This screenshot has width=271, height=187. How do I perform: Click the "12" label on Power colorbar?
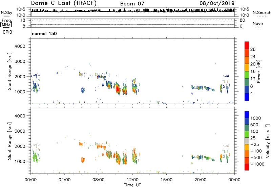point(253,79)
